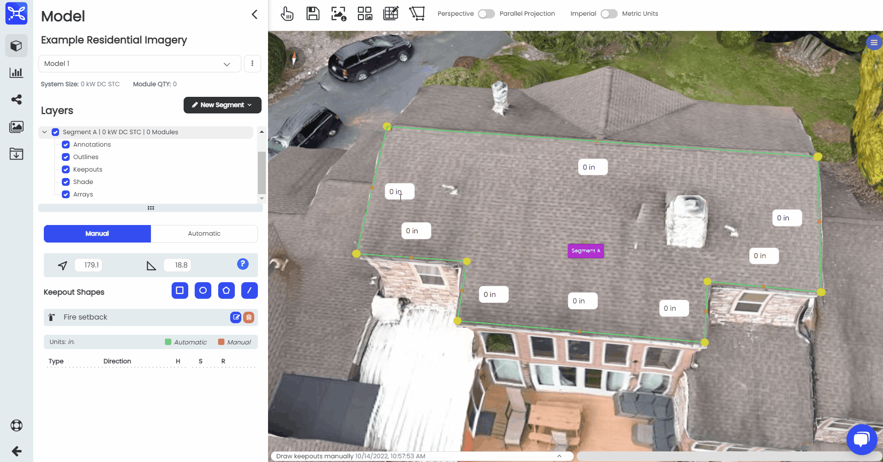Click the layers list scroll up arrow
This screenshot has height=462, width=883.
coord(262,132)
